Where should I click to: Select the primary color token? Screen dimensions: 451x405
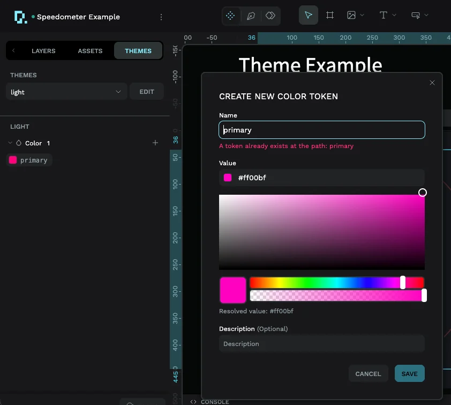click(x=29, y=160)
